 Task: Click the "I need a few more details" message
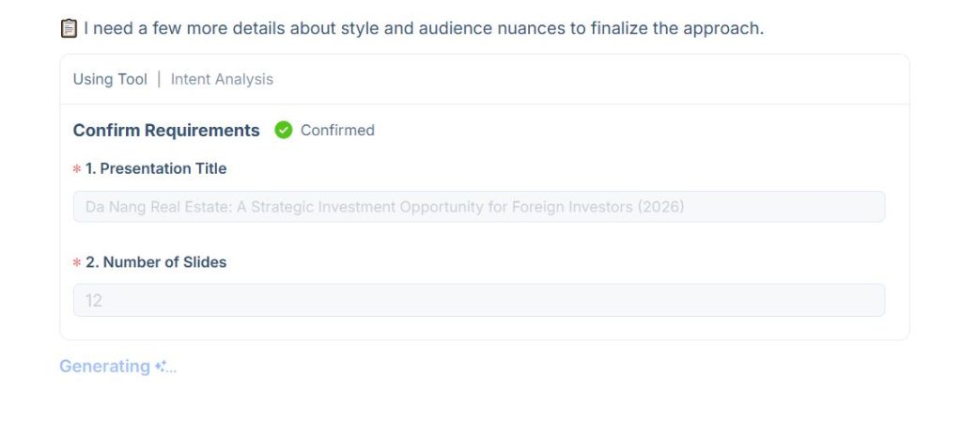(x=423, y=28)
